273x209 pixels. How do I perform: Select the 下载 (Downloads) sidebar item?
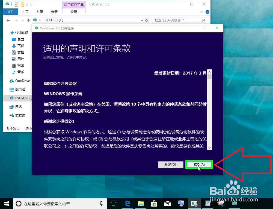tap(18, 46)
